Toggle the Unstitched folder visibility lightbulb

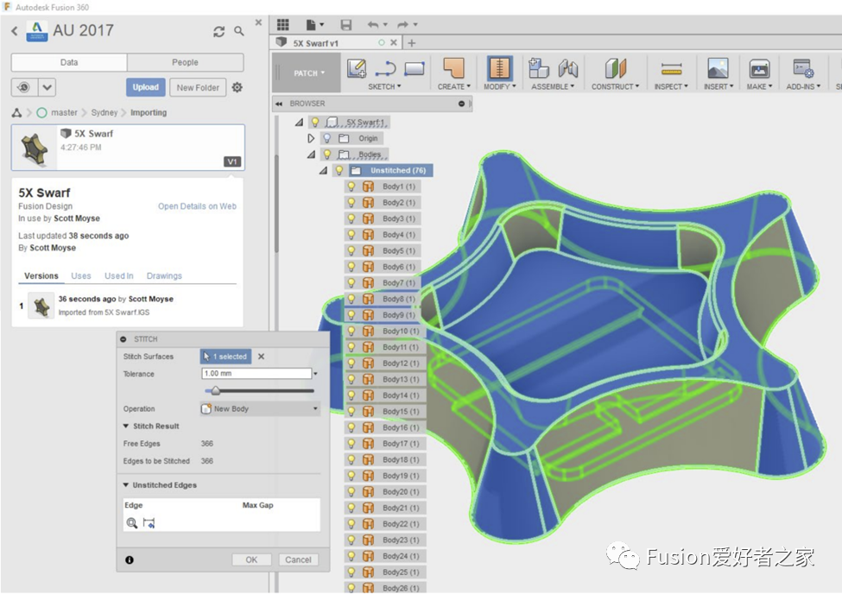(x=339, y=171)
